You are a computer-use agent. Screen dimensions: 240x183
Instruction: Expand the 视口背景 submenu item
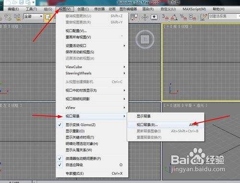click(x=92, y=116)
